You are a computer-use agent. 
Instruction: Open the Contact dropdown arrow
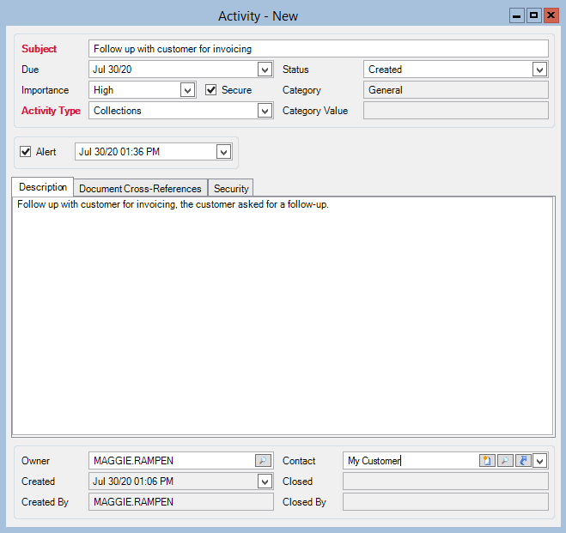point(539,461)
